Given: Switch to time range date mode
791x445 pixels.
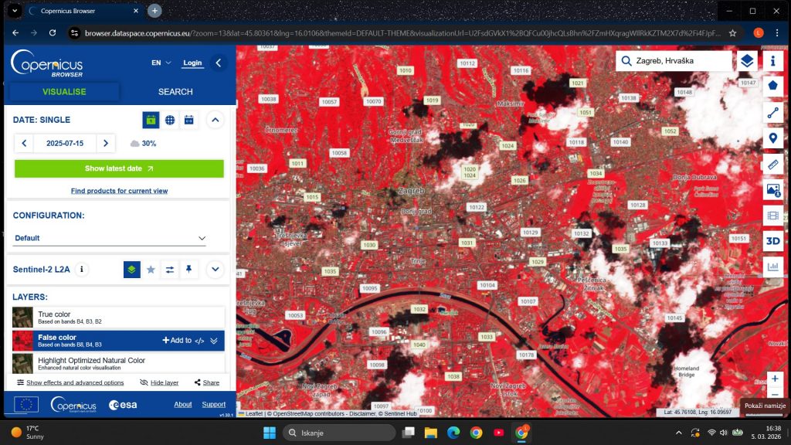Looking at the screenshot, I should [x=189, y=120].
